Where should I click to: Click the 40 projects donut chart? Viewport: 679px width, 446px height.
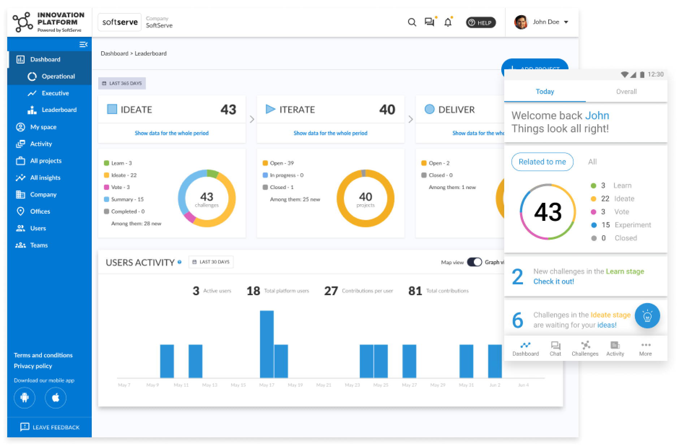pyautogui.click(x=366, y=198)
